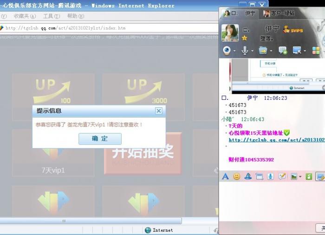Select the 7天vip1 prize tile
The width and height of the screenshot is (325, 235).
tap(53, 153)
